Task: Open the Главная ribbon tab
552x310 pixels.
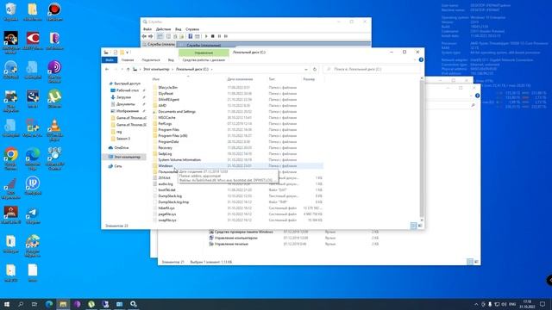Action: point(128,60)
